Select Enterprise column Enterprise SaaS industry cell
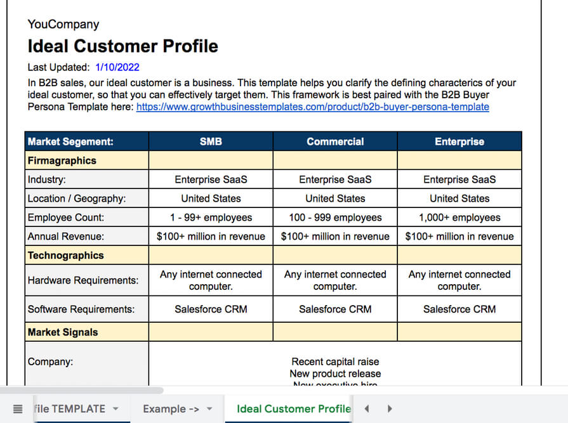Screen dimensions: 568x423 [x=459, y=179]
